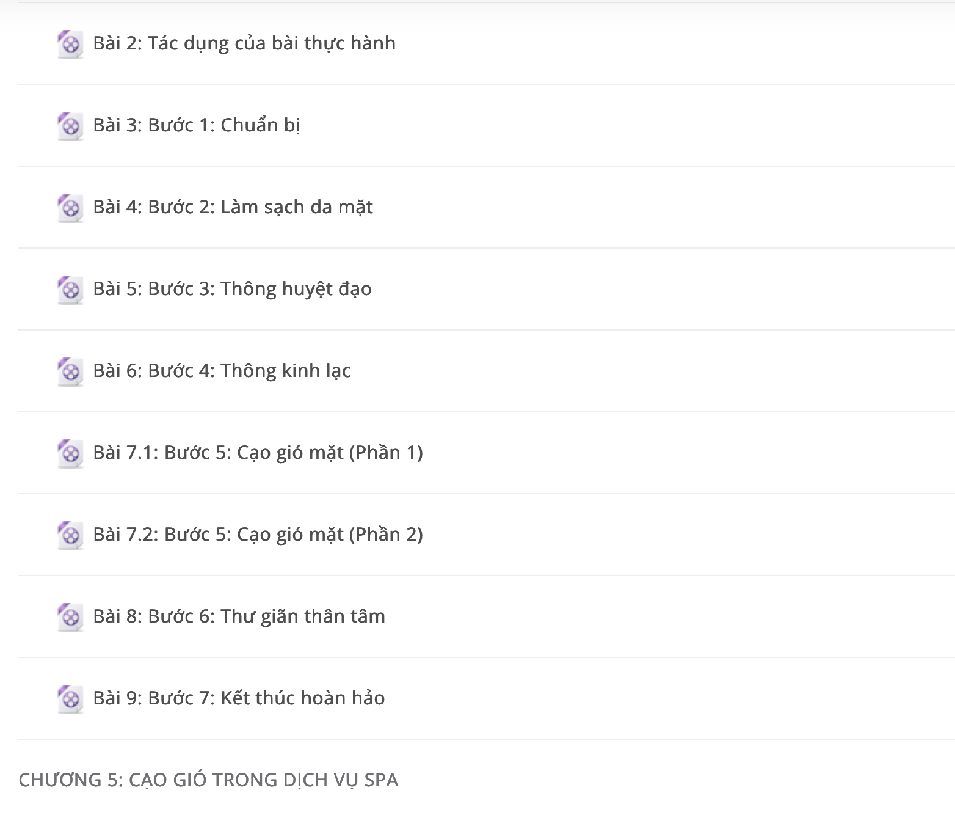Image resolution: width=955 pixels, height=837 pixels.
Task: Open lesson Bài 2: Tác dụng của bài thực hành
Action: (x=244, y=43)
